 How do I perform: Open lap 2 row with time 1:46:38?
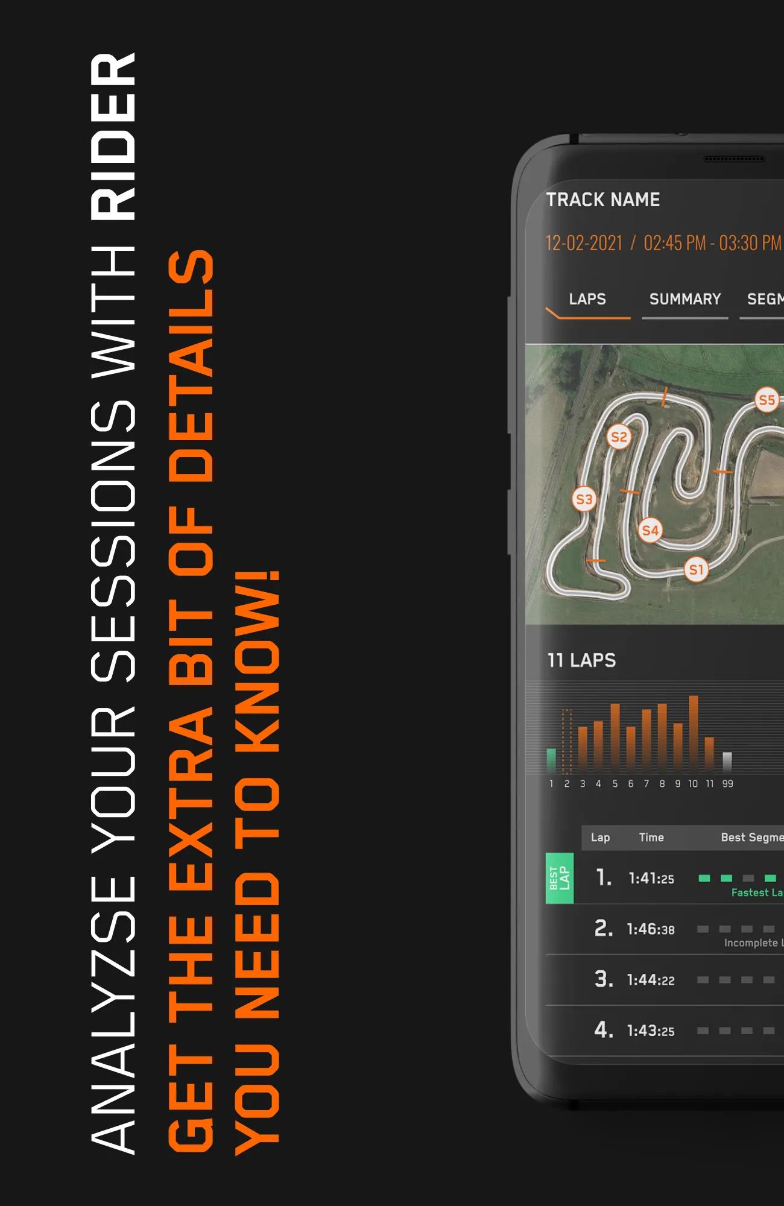click(x=665, y=929)
